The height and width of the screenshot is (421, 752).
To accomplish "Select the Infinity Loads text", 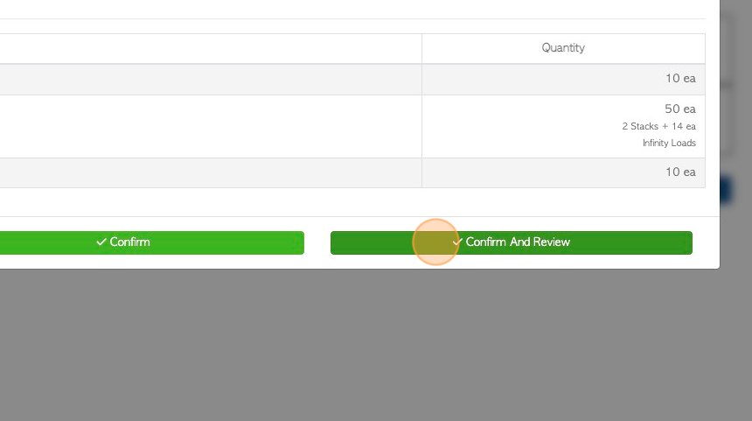I will [x=669, y=143].
